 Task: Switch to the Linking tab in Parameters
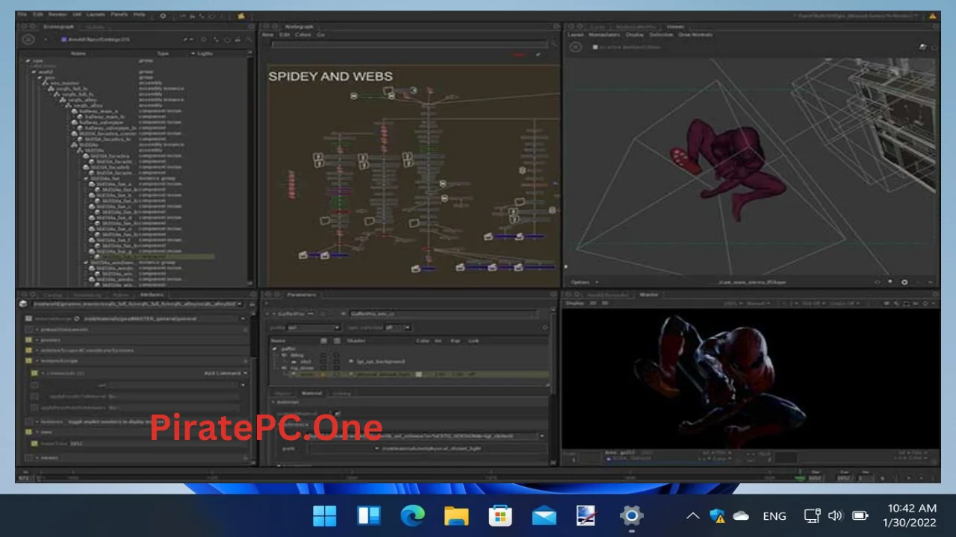341,393
